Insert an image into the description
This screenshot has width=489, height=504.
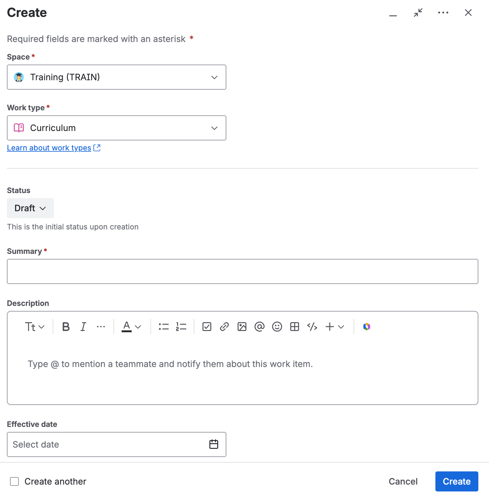click(242, 327)
